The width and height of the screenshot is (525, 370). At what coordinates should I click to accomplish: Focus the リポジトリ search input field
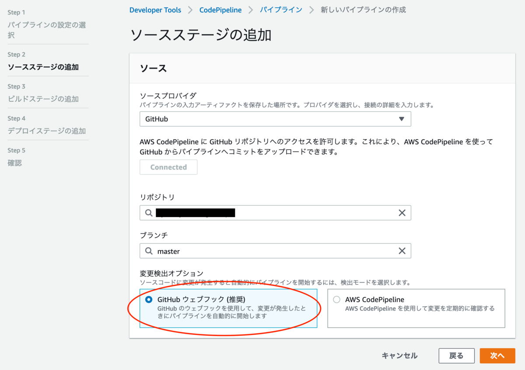275,213
